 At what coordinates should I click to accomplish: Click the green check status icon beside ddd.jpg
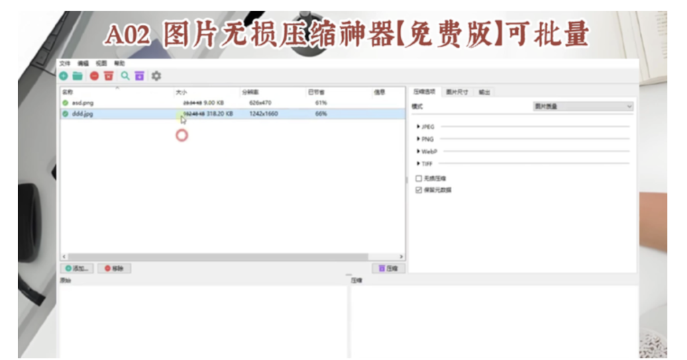click(65, 114)
